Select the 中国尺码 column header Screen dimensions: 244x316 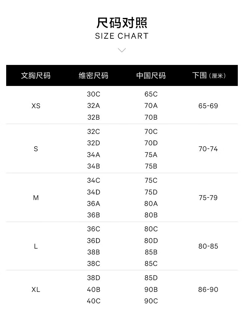coord(151,75)
